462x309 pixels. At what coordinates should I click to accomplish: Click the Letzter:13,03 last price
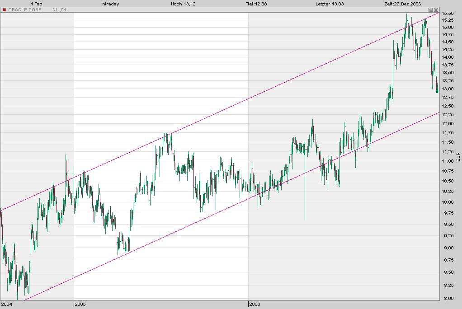(330, 4)
